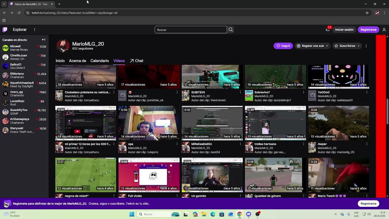Open Chrome from the taskbar
The width and height of the screenshot is (389, 219).
[x=239, y=214]
